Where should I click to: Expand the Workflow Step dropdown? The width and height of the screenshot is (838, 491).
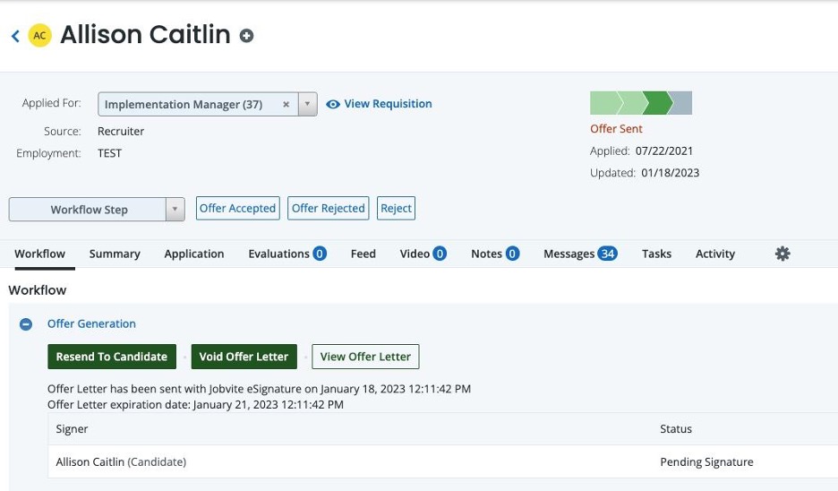pos(175,210)
